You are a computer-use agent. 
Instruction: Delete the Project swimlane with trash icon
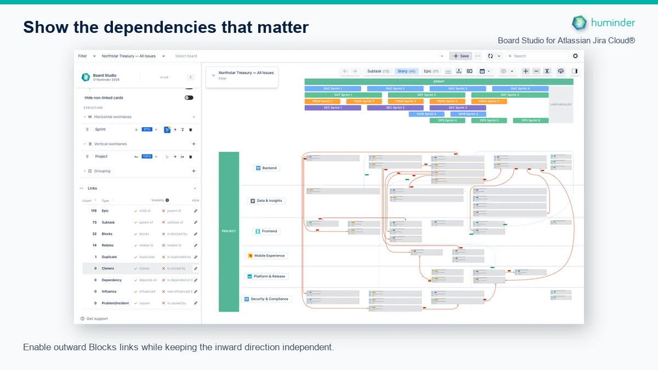190,157
